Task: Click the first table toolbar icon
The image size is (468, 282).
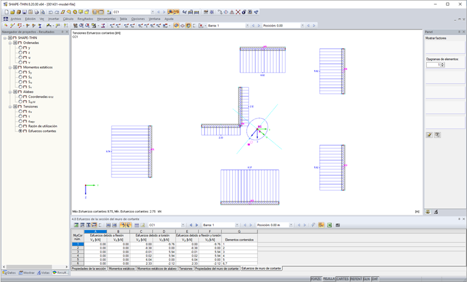Action: tap(76, 225)
